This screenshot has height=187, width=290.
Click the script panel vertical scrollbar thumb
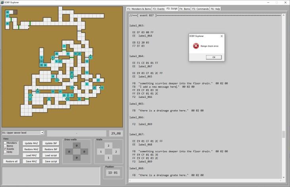[x=283, y=135]
